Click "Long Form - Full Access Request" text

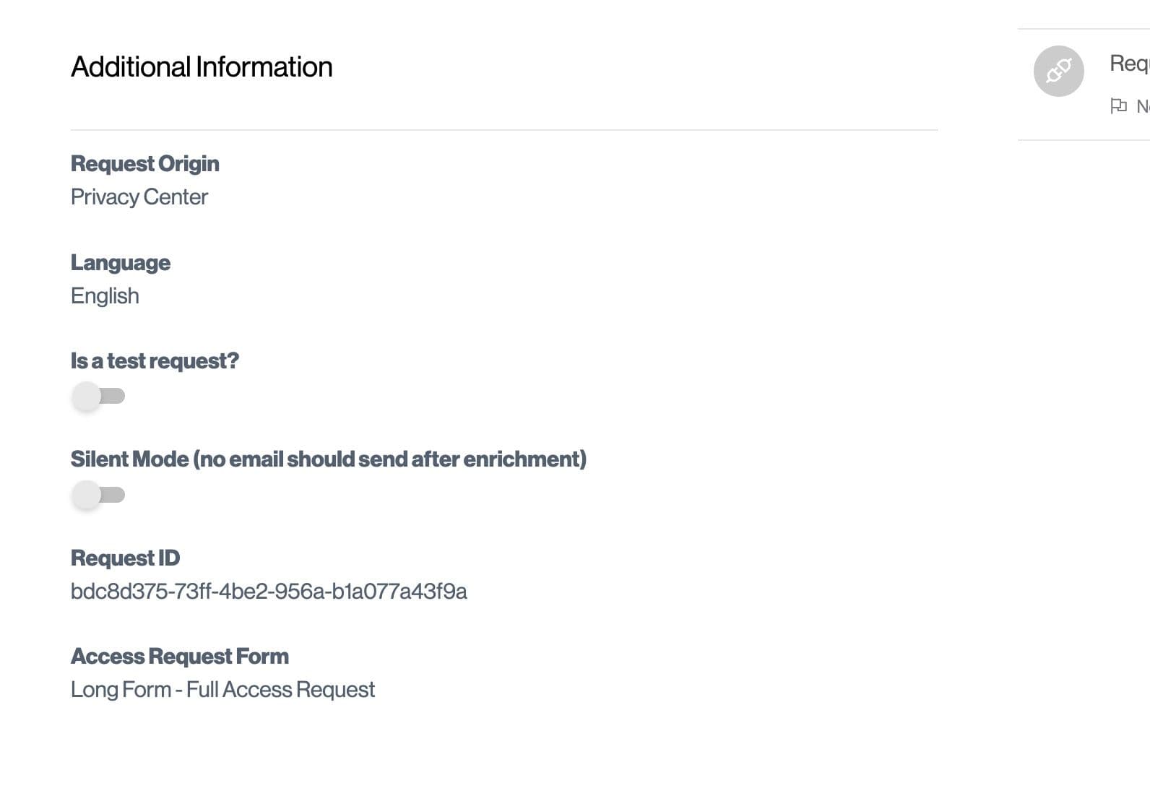pos(222,690)
